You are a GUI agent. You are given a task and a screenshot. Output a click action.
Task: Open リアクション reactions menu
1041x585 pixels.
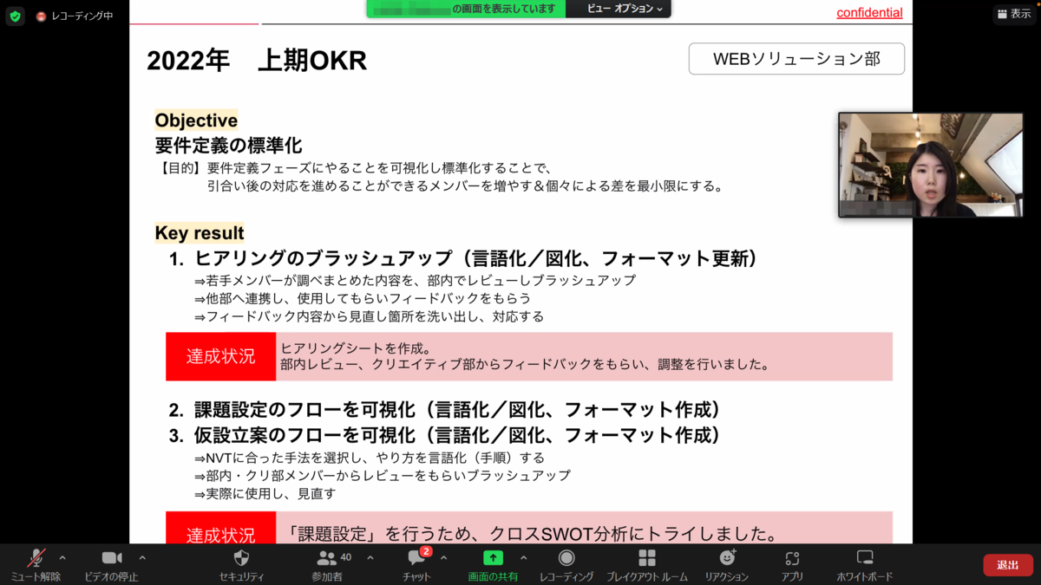click(x=727, y=565)
